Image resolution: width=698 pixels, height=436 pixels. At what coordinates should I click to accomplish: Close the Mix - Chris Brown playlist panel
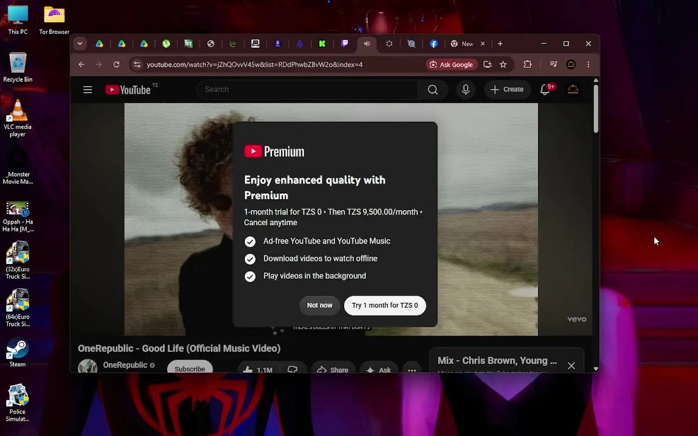[571, 366]
